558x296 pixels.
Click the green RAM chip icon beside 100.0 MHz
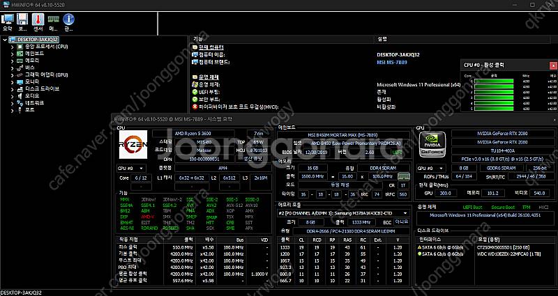coord(404,176)
